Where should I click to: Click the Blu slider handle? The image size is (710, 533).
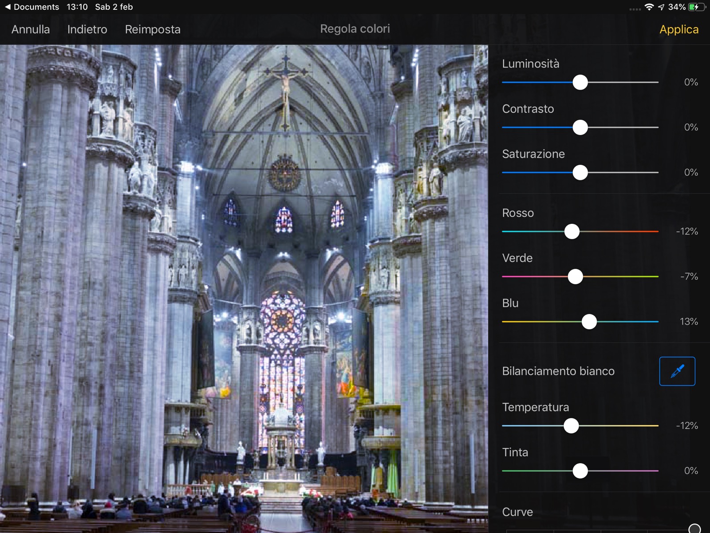(589, 322)
